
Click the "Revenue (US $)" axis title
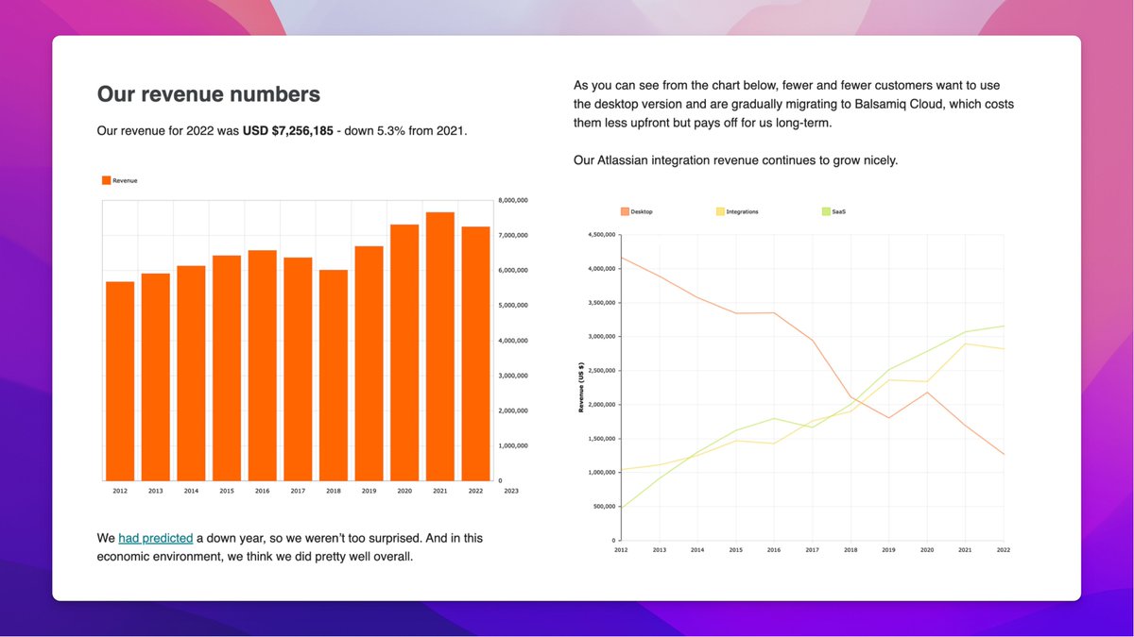point(580,387)
